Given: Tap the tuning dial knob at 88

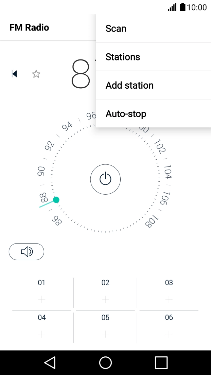Looking at the screenshot, I should point(56,200).
